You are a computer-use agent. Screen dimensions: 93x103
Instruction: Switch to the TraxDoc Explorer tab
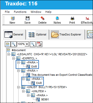click(67, 34)
